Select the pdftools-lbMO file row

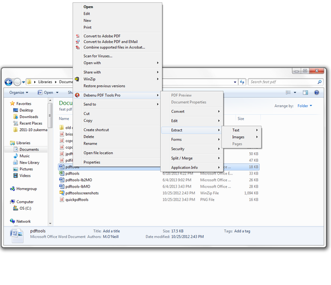click(x=159, y=186)
